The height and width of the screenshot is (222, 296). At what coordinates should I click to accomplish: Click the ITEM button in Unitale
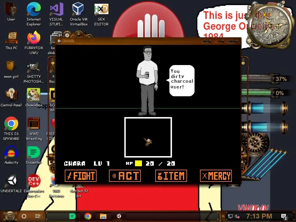point(171,176)
